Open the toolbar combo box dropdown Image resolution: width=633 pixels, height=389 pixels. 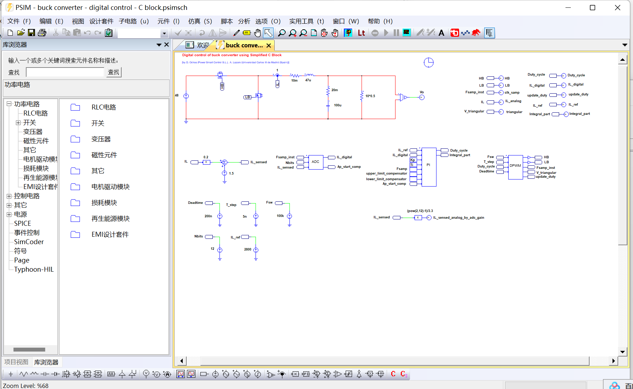coord(164,33)
